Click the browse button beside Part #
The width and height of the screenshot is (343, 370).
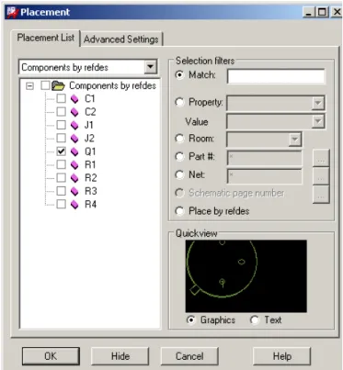[x=321, y=158]
